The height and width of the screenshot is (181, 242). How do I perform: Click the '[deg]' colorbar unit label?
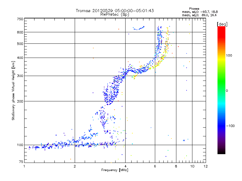(222, 24)
